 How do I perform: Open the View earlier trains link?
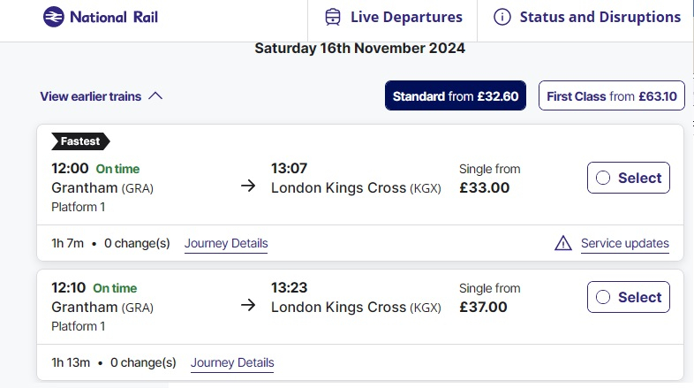pyautogui.click(x=91, y=96)
